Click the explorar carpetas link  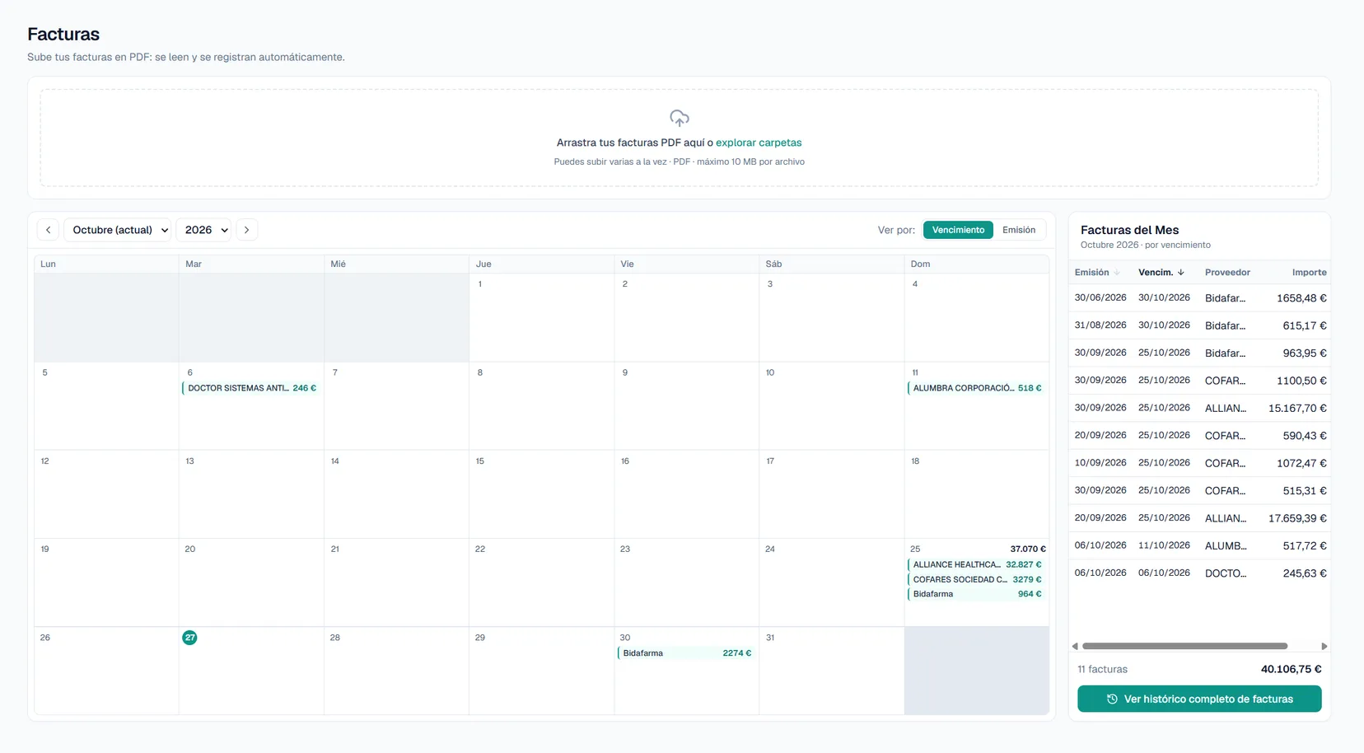(x=759, y=143)
